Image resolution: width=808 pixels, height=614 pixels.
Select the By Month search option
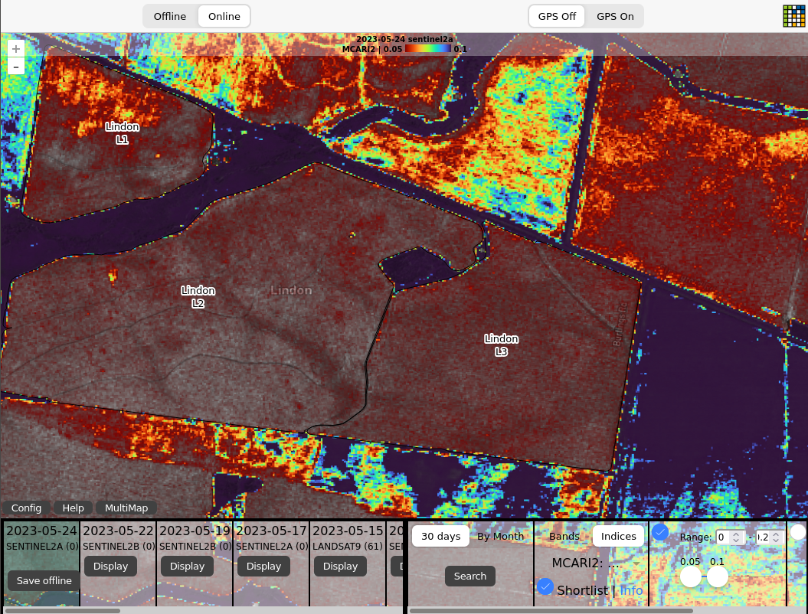[x=500, y=536]
